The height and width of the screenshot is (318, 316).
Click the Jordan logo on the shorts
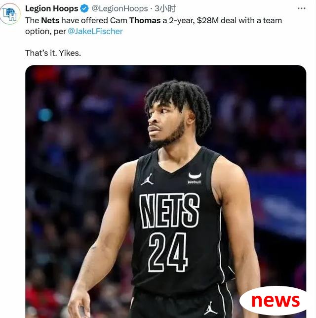(210, 308)
